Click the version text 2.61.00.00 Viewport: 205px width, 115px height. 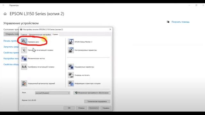point(29,100)
